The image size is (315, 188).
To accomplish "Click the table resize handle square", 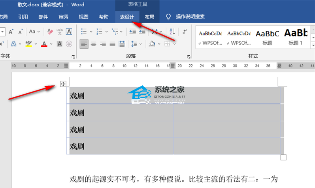I will click(283, 158).
